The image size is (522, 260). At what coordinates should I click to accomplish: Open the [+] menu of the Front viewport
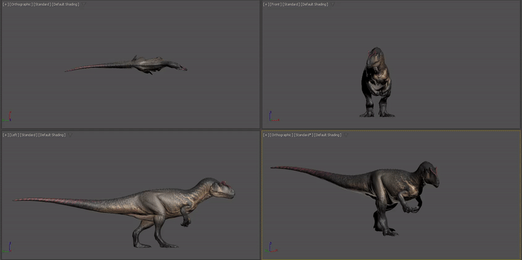266,5
